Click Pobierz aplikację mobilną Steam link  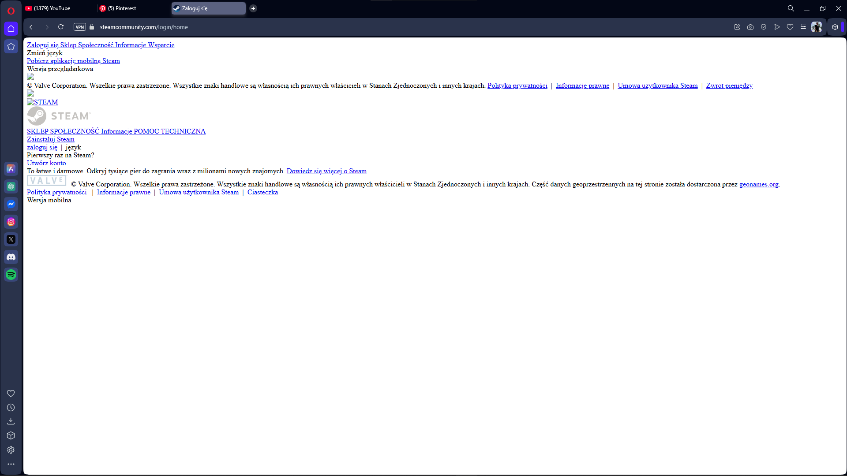pos(73,61)
